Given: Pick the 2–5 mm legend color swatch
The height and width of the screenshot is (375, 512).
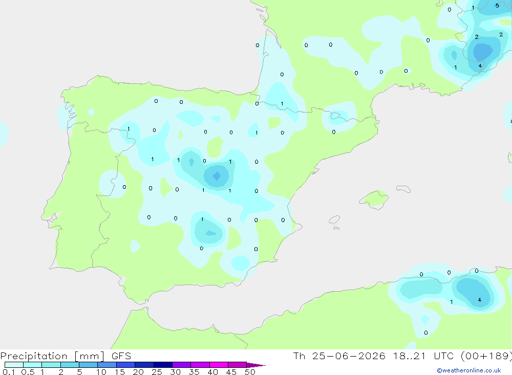Looking at the screenshot, I should point(70,365).
